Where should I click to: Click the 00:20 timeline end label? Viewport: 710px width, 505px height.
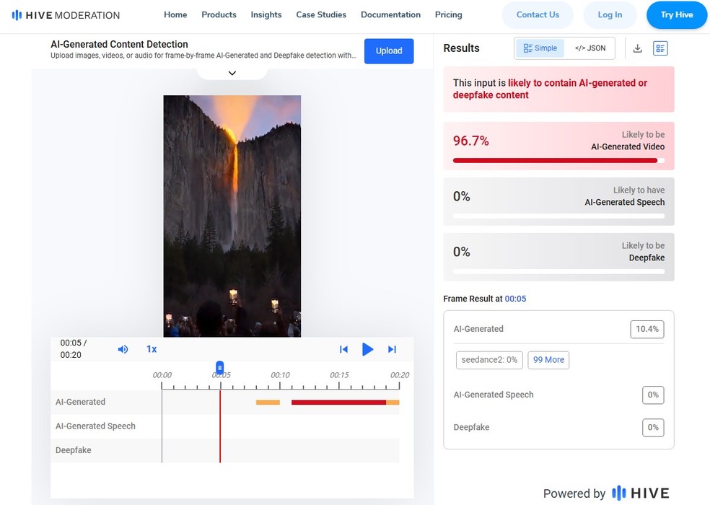(400, 375)
